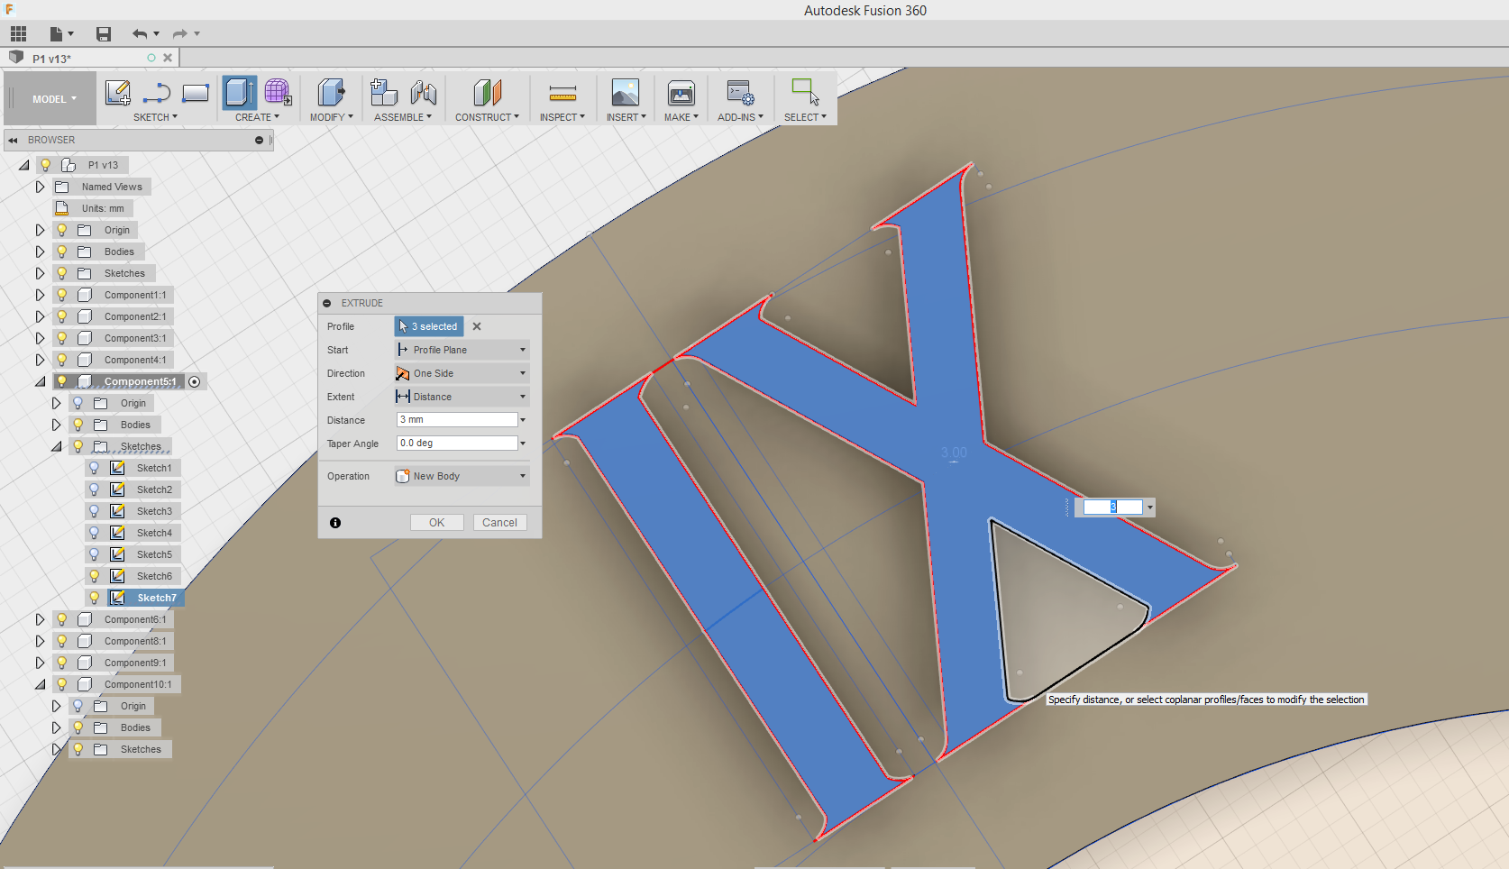Open the Add-Ins scripts icon

(x=741, y=92)
